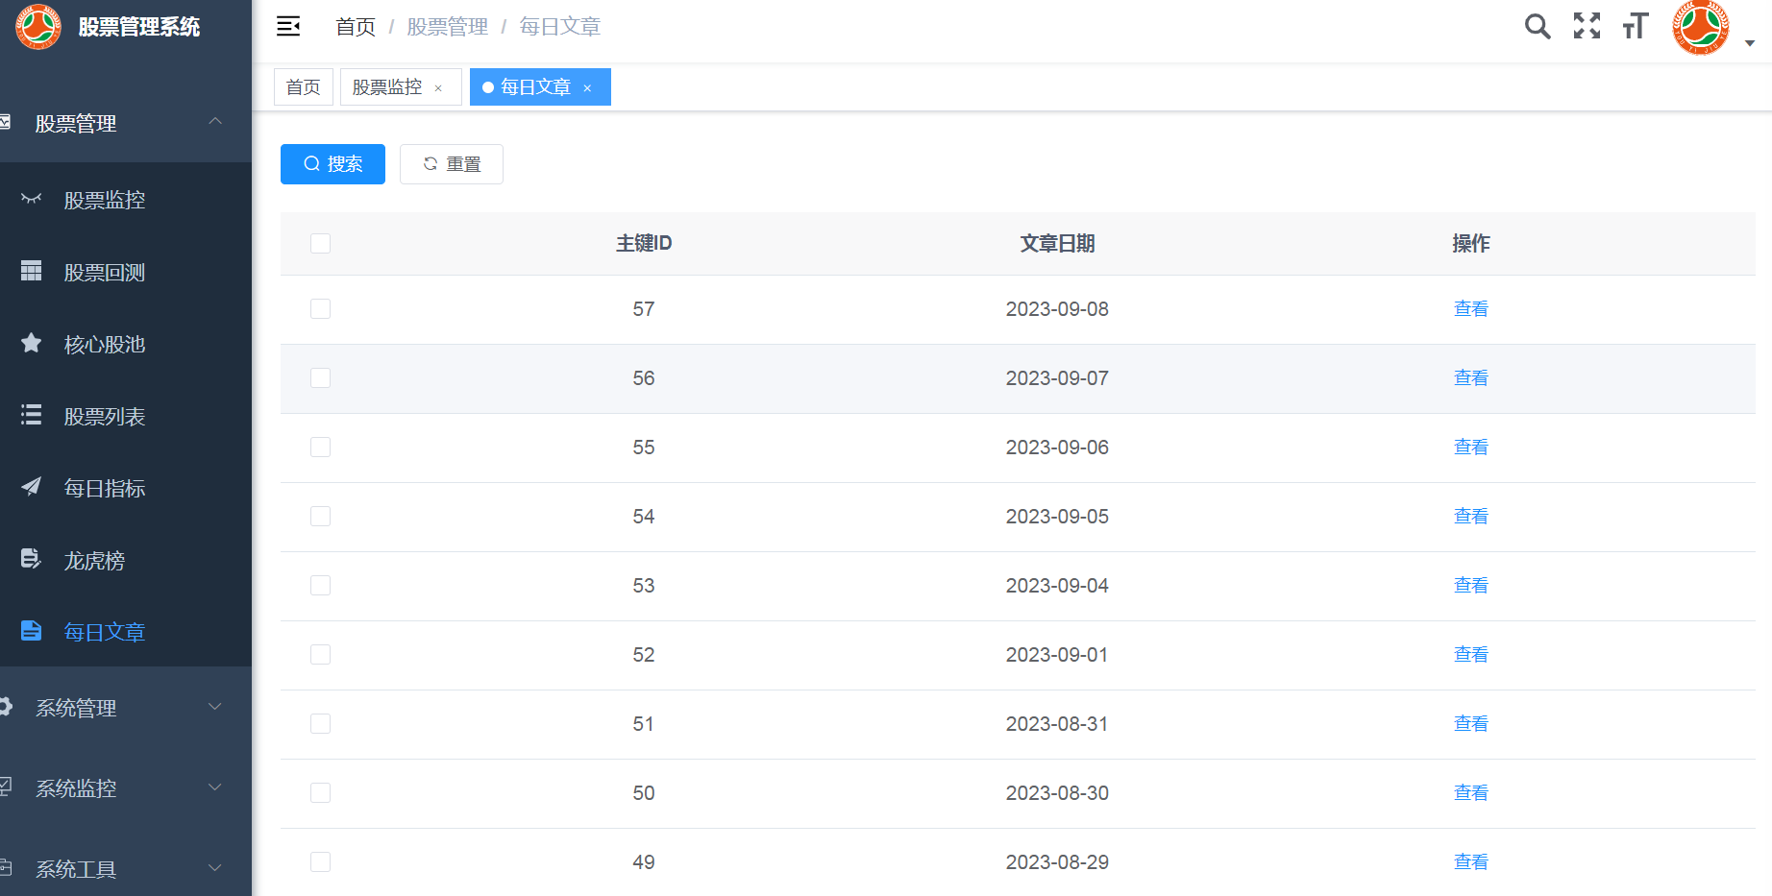View article dated 2023-09-06
1772x896 pixels.
1470,448
